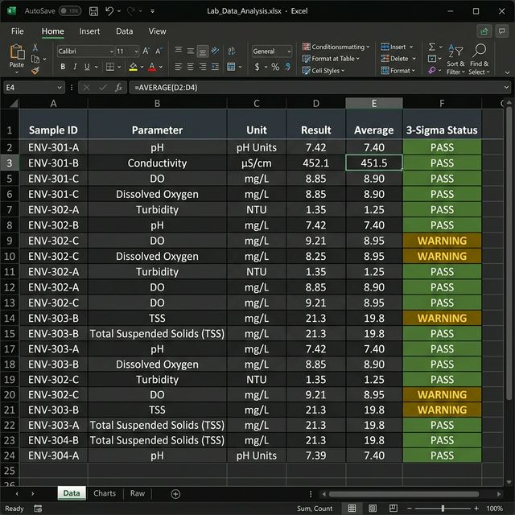The width and height of the screenshot is (515, 515).
Task: Select Normal view in status bar
Action: coord(352,509)
